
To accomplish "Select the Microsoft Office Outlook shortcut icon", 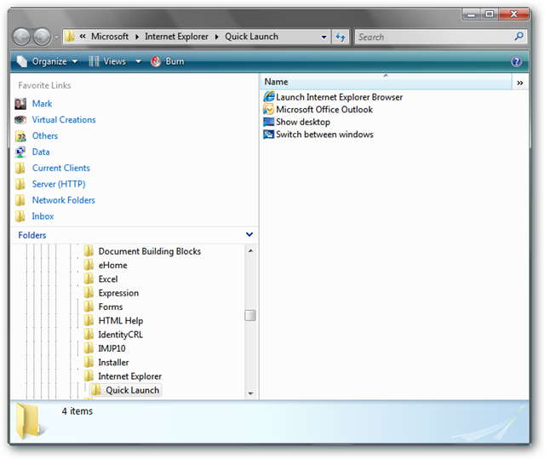I will tap(269, 110).
